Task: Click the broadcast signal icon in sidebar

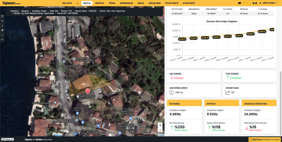Action: click(2, 39)
